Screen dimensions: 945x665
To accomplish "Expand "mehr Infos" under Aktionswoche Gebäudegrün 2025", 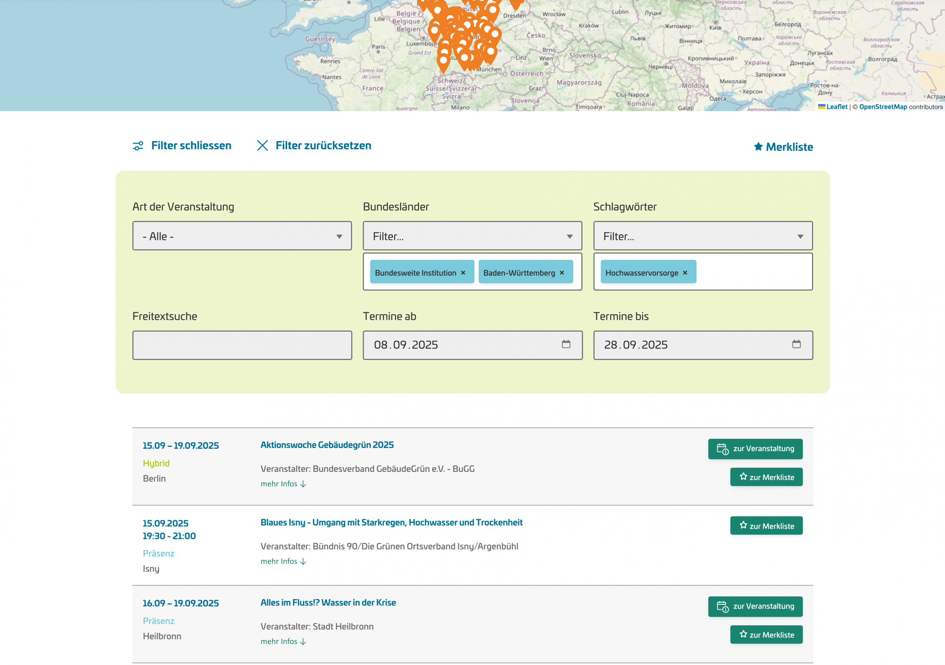I will tap(283, 484).
